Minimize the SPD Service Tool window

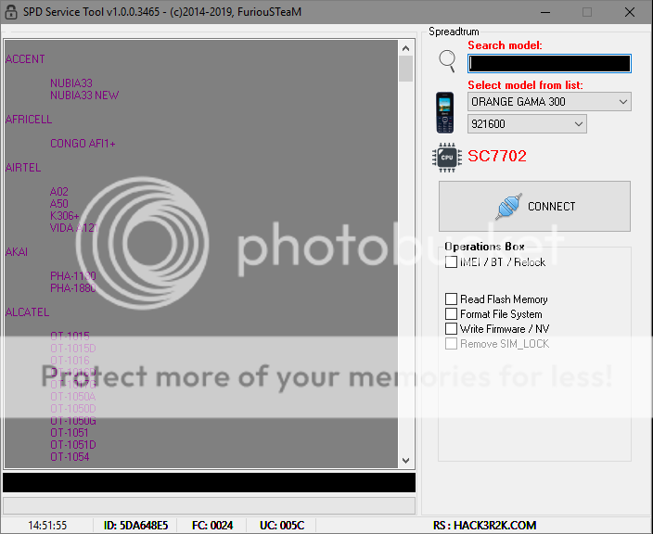(x=545, y=12)
